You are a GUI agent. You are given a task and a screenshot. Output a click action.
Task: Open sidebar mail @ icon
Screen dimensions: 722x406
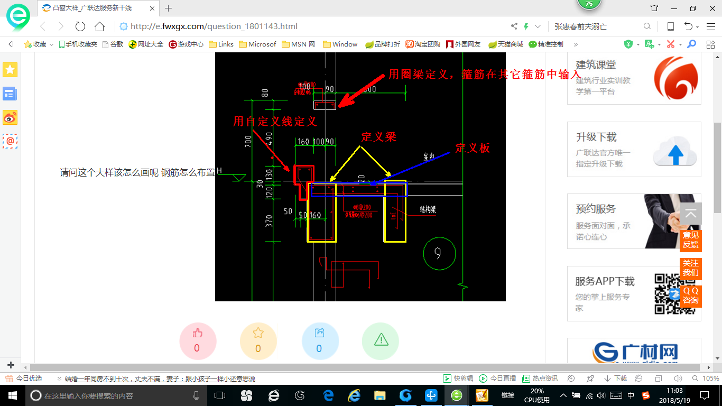tap(10, 141)
